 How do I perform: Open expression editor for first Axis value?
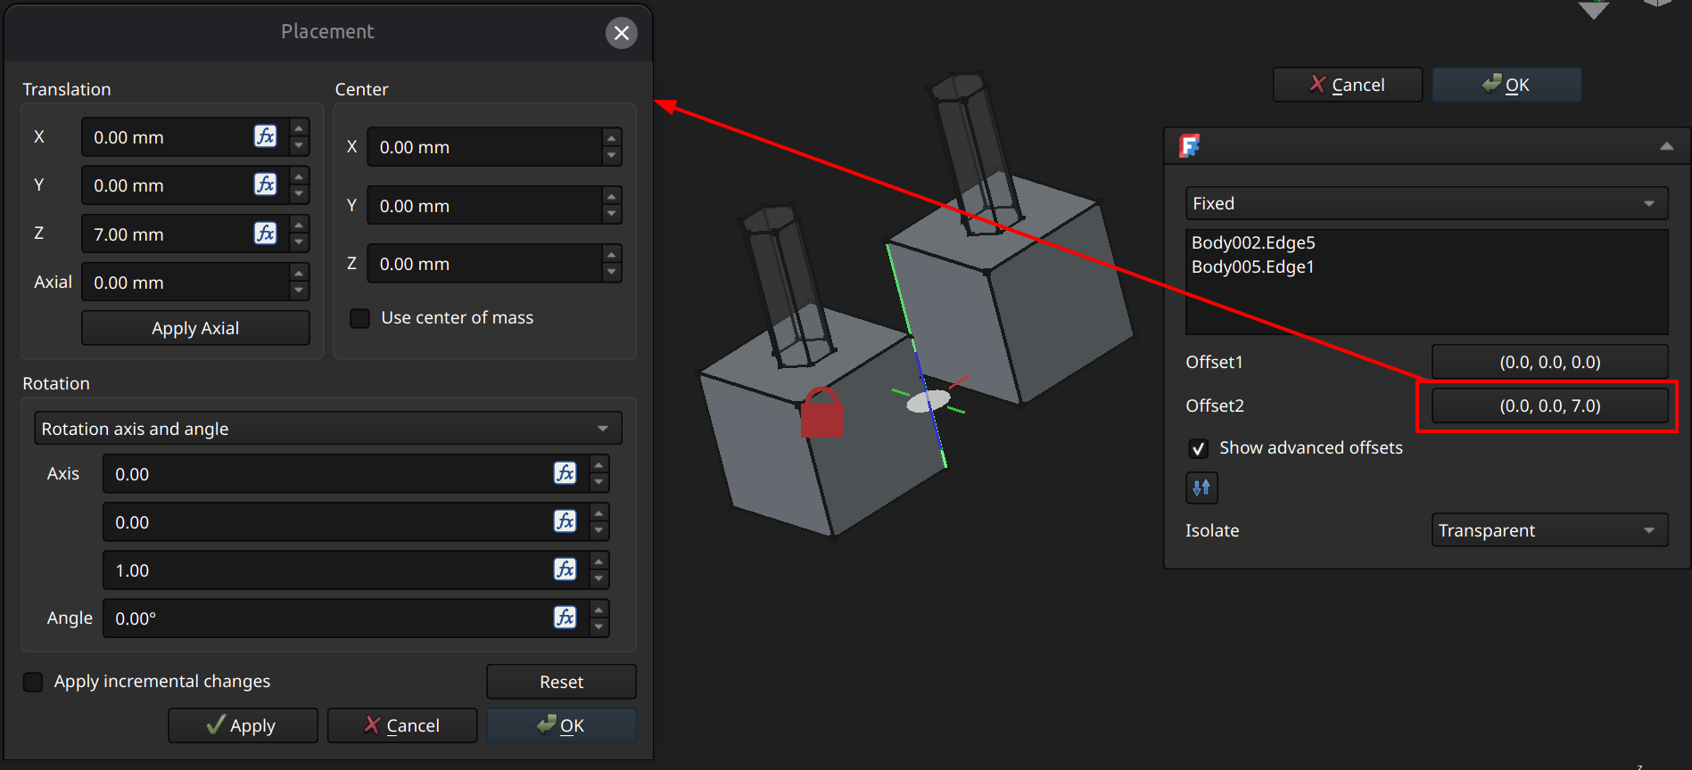click(x=565, y=473)
